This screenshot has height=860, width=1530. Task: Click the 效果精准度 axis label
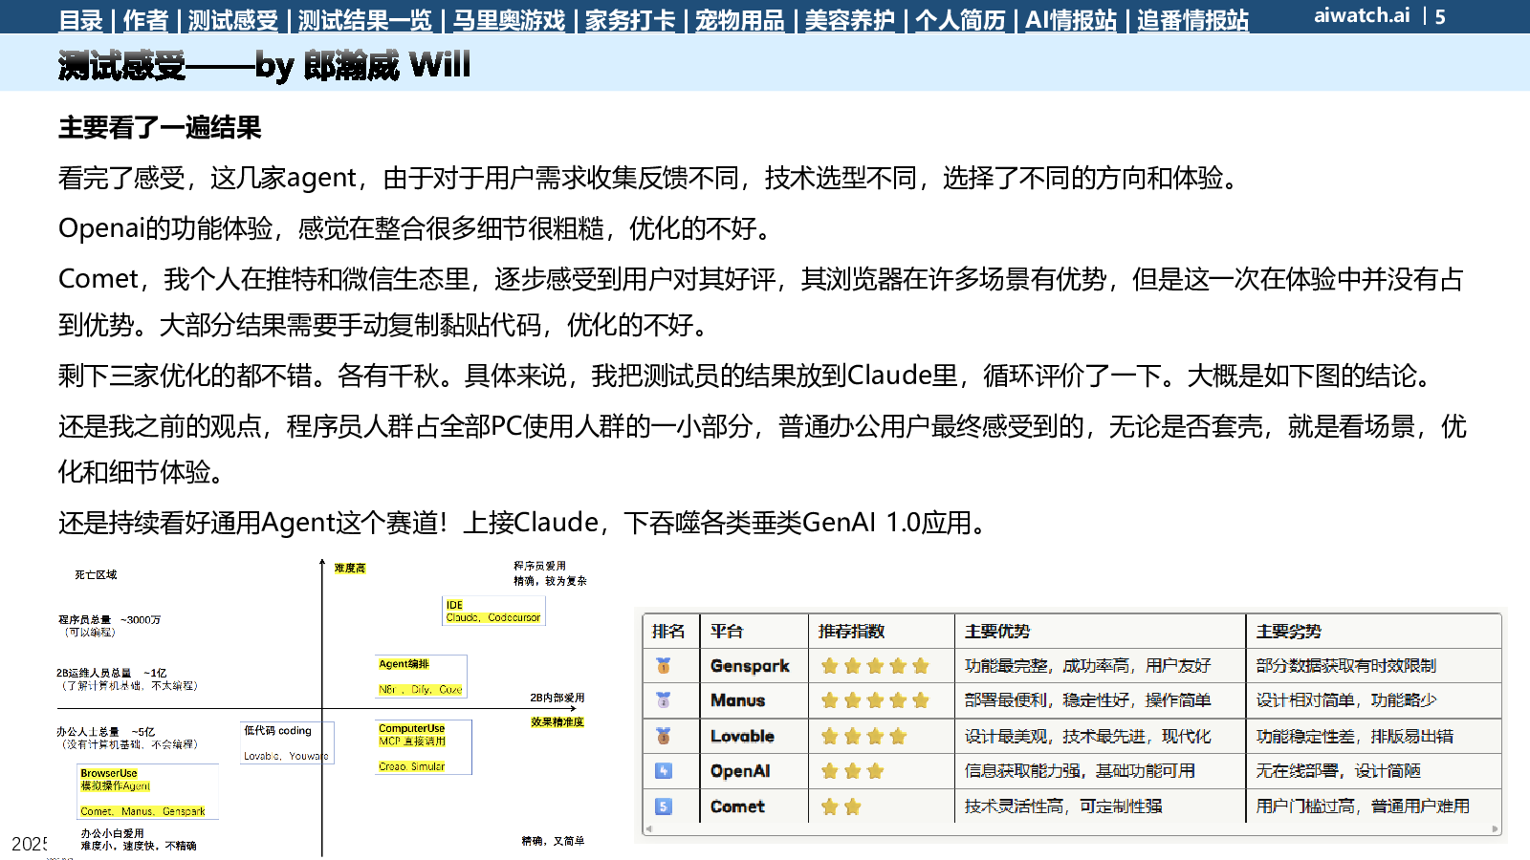pyautogui.click(x=557, y=721)
